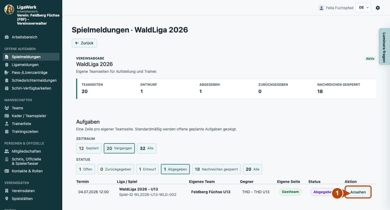Open the DE language dropdown
This screenshot has width=390, height=210.
[x=363, y=8]
